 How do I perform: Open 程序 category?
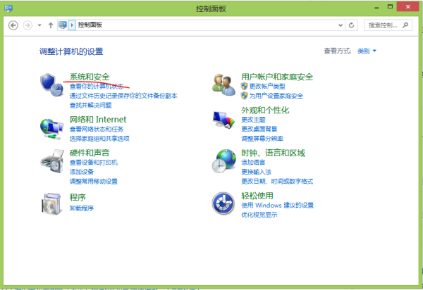[x=78, y=197]
